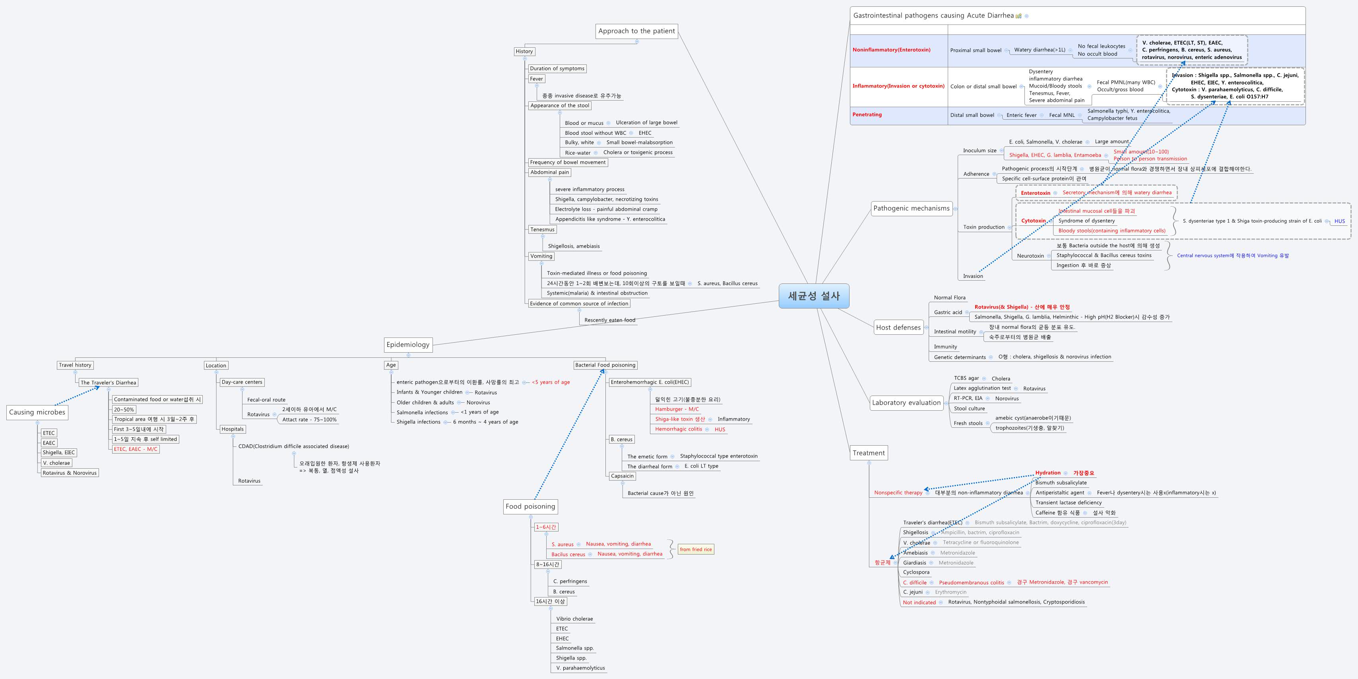Click the minus icon next to 'Hemorrhagic colitis'
The height and width of the screenshot is (679, 1358).
(x=707, y=430)
